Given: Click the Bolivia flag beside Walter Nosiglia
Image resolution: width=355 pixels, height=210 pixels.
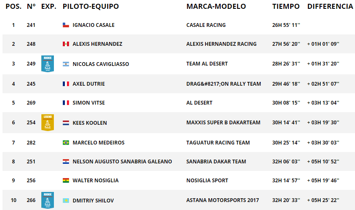Looking at the screenshot, I should point(66,181).
